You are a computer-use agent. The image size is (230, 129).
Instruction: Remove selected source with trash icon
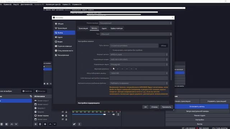(40, 124)
